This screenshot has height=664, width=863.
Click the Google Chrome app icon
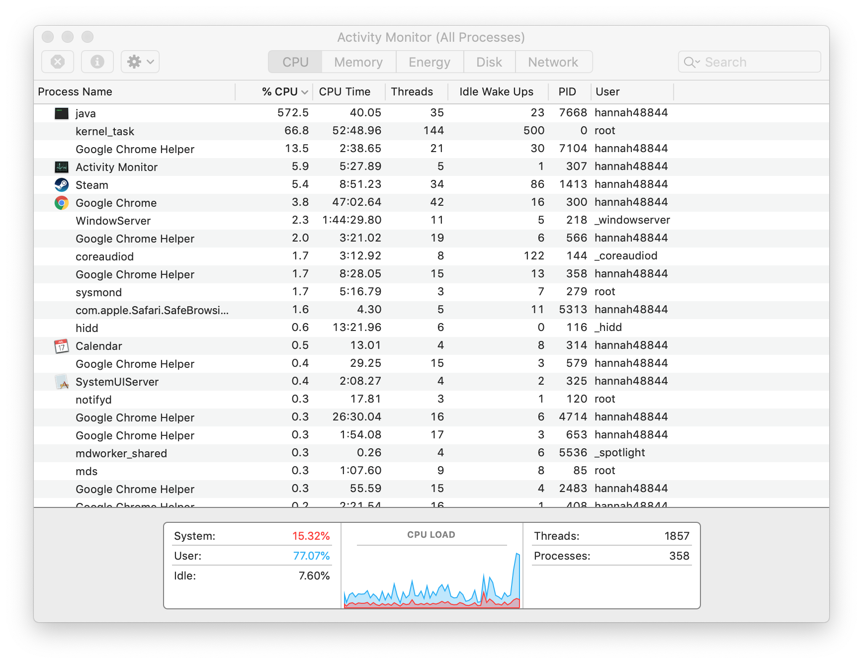tap(62, 203)
